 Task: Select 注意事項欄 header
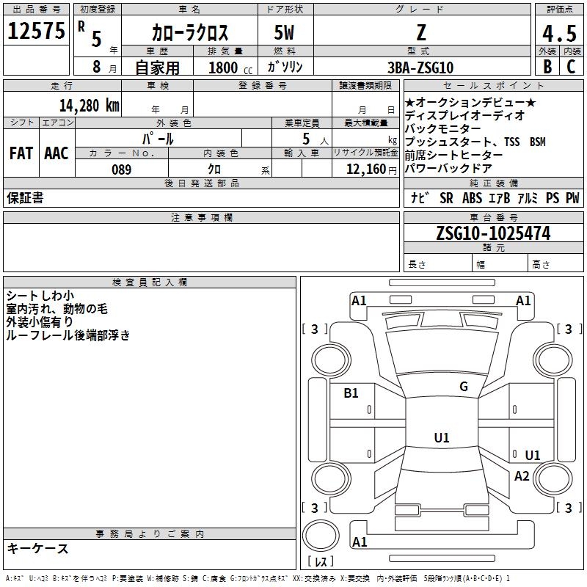click(x=202, y=217)
